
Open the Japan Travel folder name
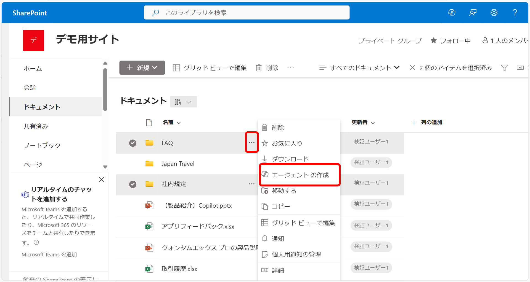click(178, 164)
